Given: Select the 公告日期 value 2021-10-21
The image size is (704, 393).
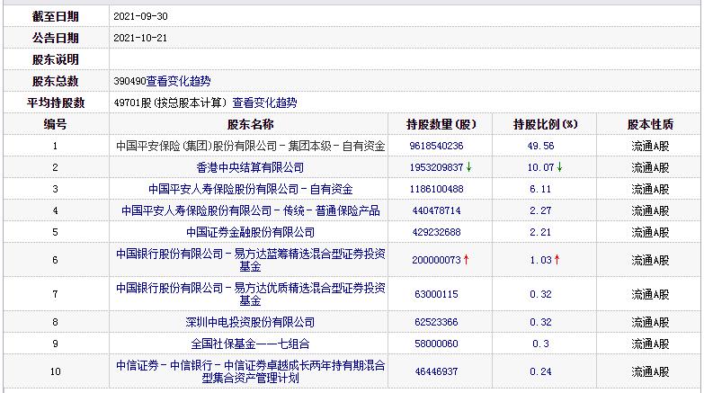Looking at the screenshot, I should pos(140,38).
